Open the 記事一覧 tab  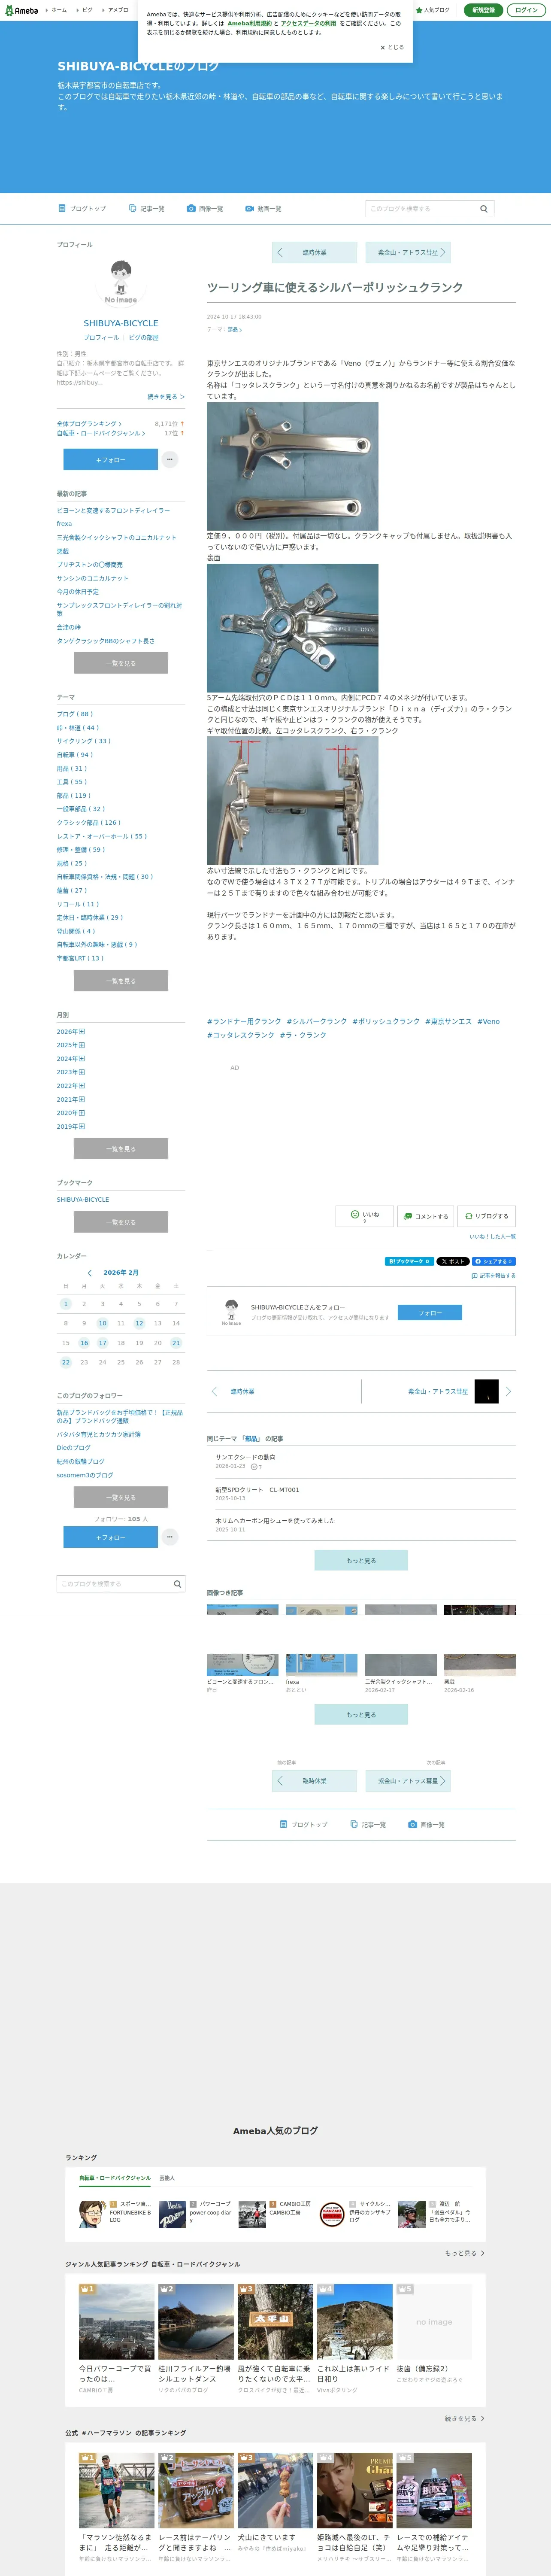point(147,209)
